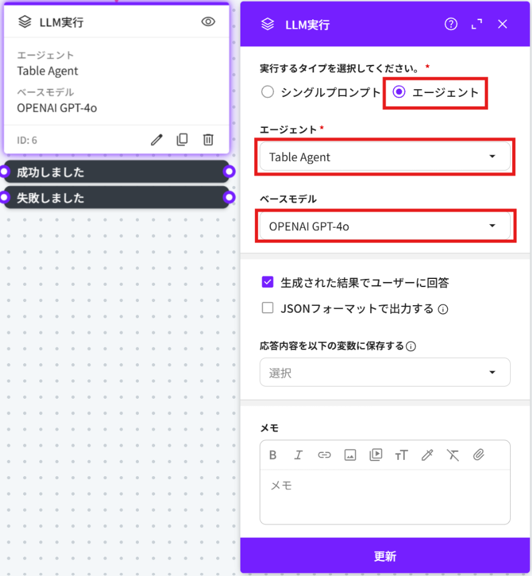Viewport: 532px width, 576px height.
Task: Uncheck 生成された結果でユーザーに回答 checkbox
Action: pyautogui.click(x=268, y=283)
